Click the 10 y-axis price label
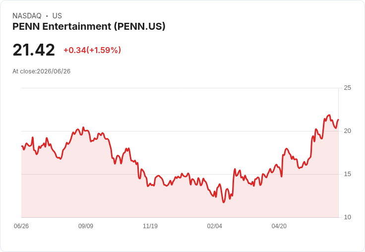 [x=347, y=217]
